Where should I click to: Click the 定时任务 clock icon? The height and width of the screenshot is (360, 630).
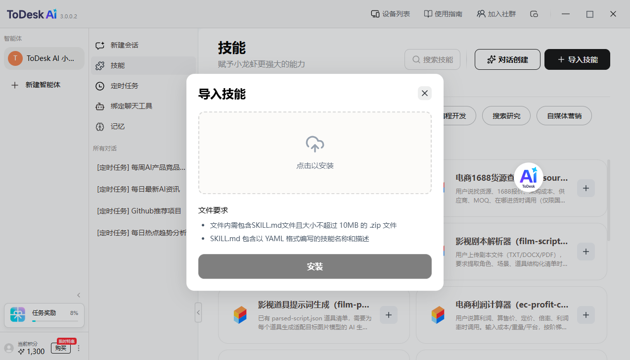(100, 86)
